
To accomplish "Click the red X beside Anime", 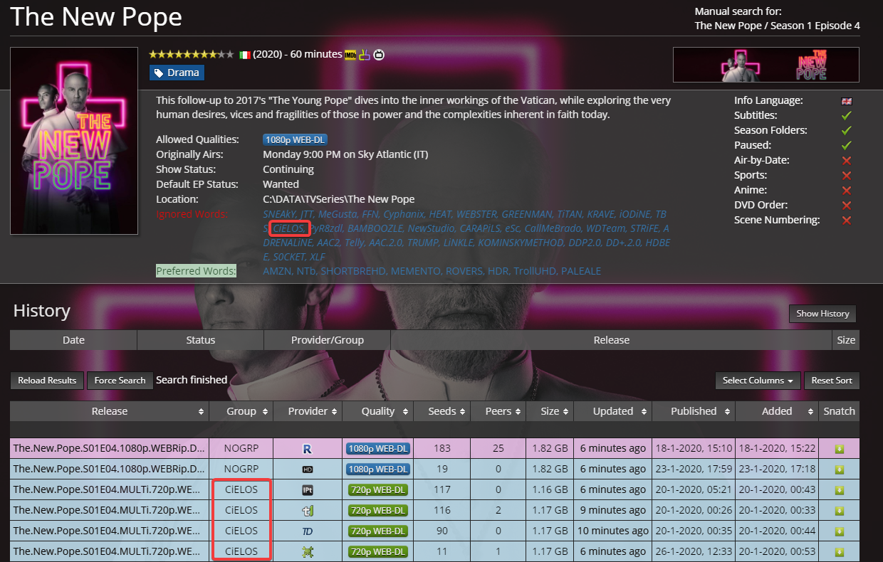I will [x=847, y=191].
